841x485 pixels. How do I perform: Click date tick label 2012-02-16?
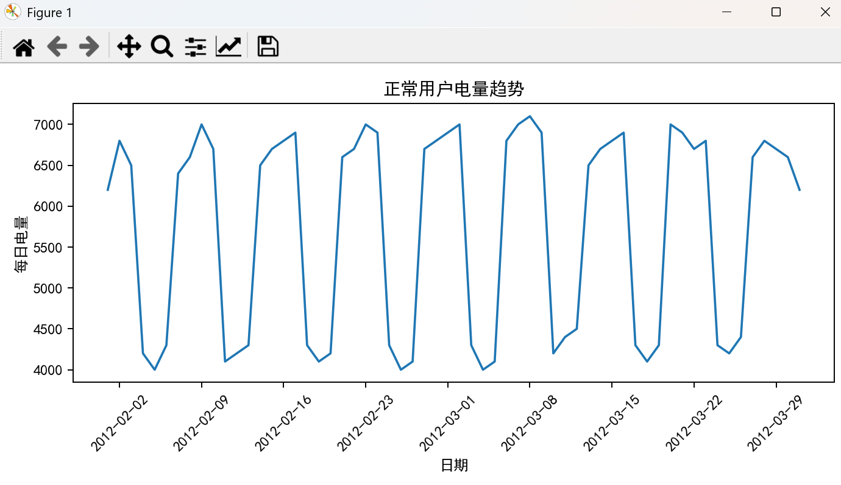point(283,423)
